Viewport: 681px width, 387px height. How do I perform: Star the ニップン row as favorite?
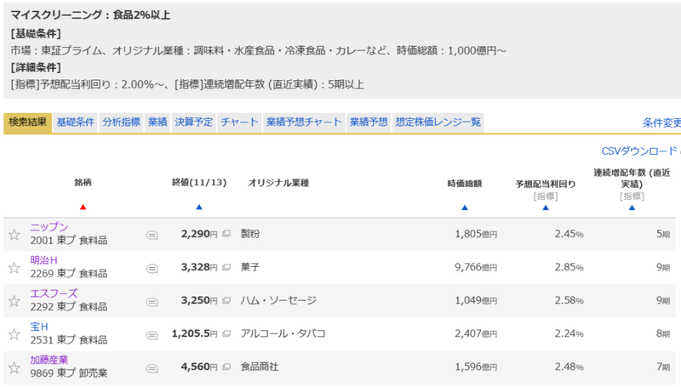pyautogui.click(x=14, y=235)
